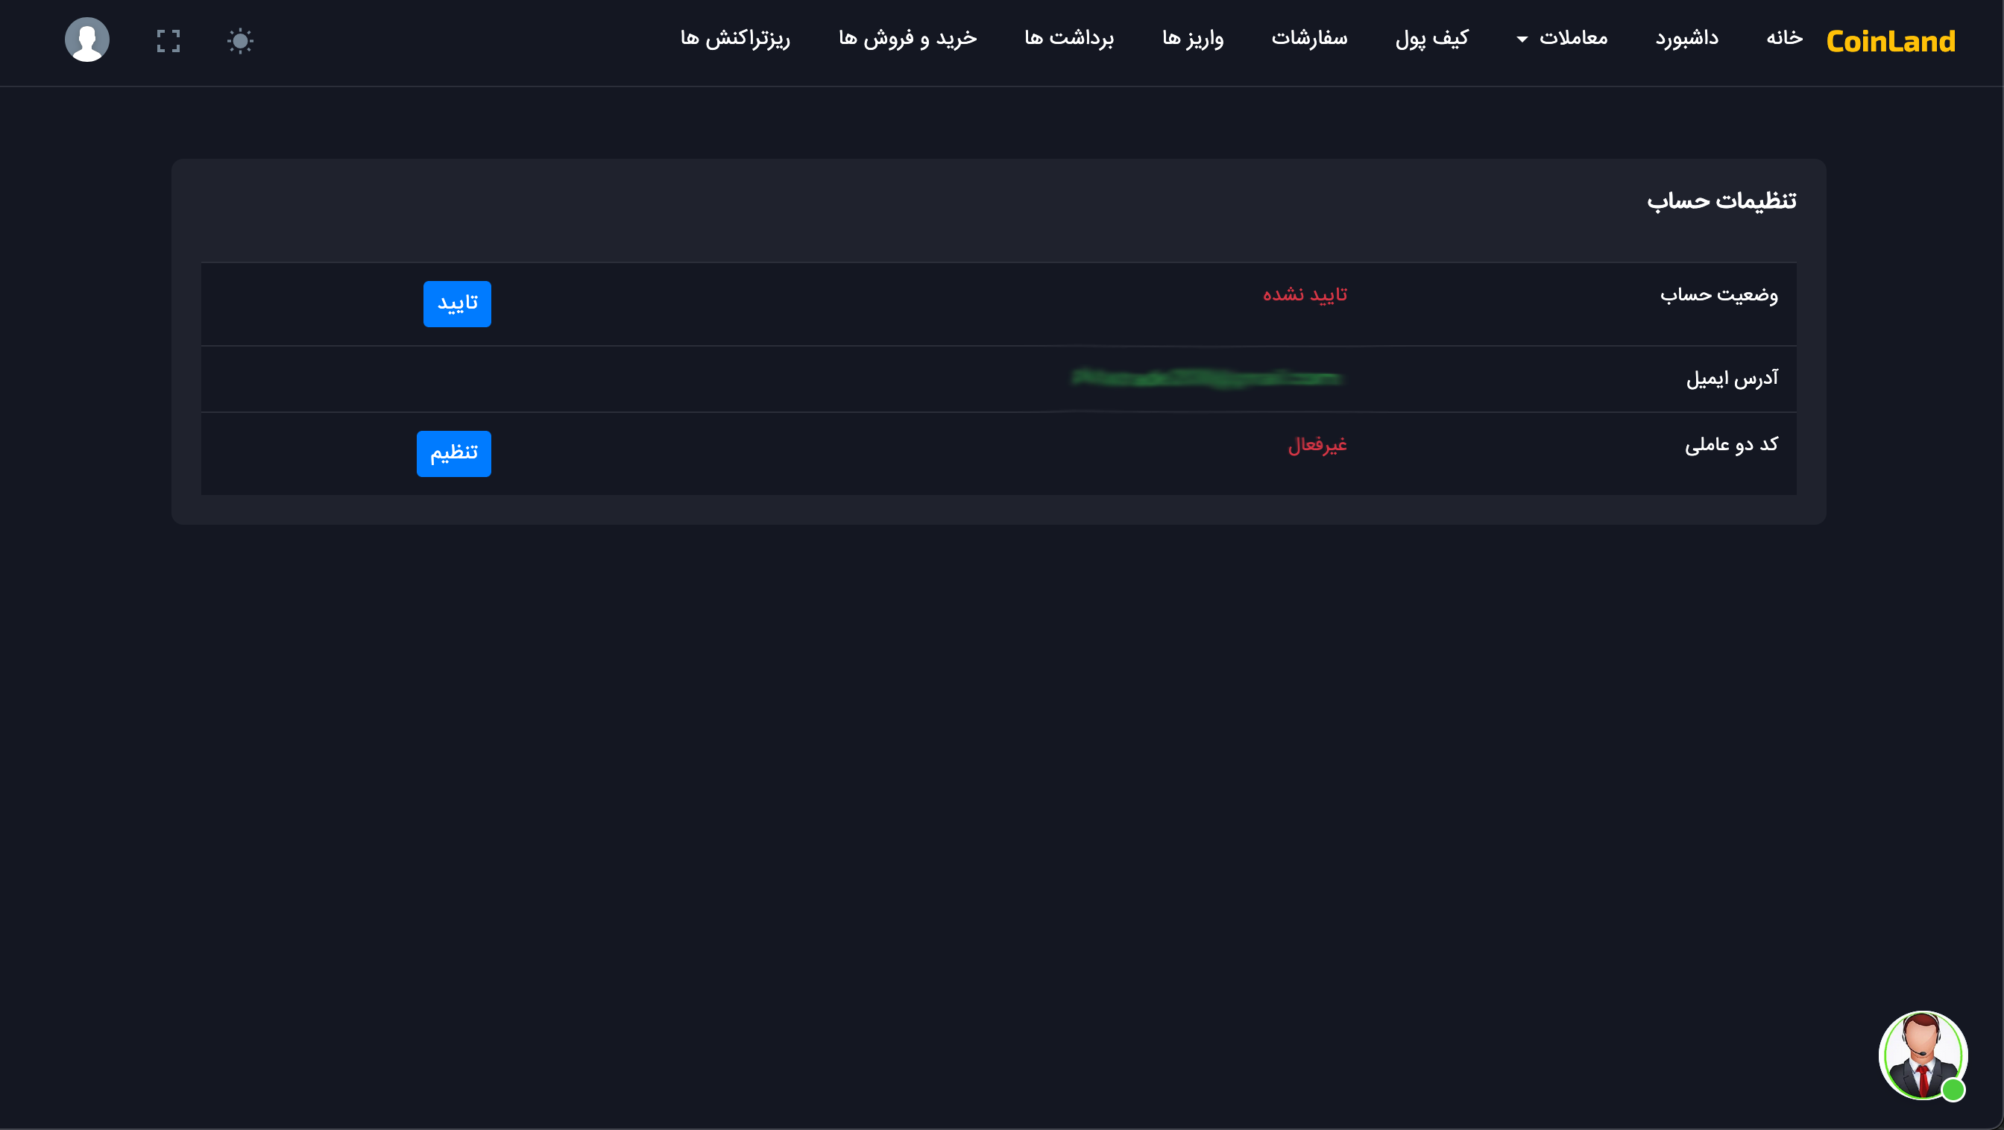The image size is (2004, 1130).
Task: Open the برداشت ها withdrawals page
Action: pos(1069,37)
